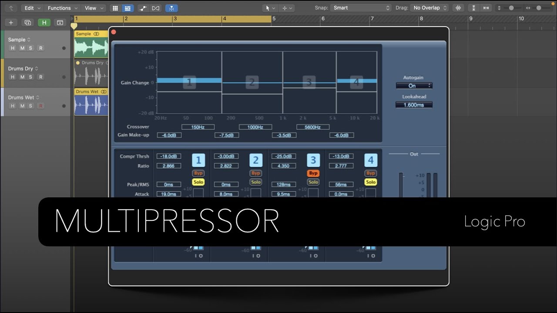This screenshot has width=557, height=313.
Task: Expand Sample track name chevron
Action: (x=29, y=40)
